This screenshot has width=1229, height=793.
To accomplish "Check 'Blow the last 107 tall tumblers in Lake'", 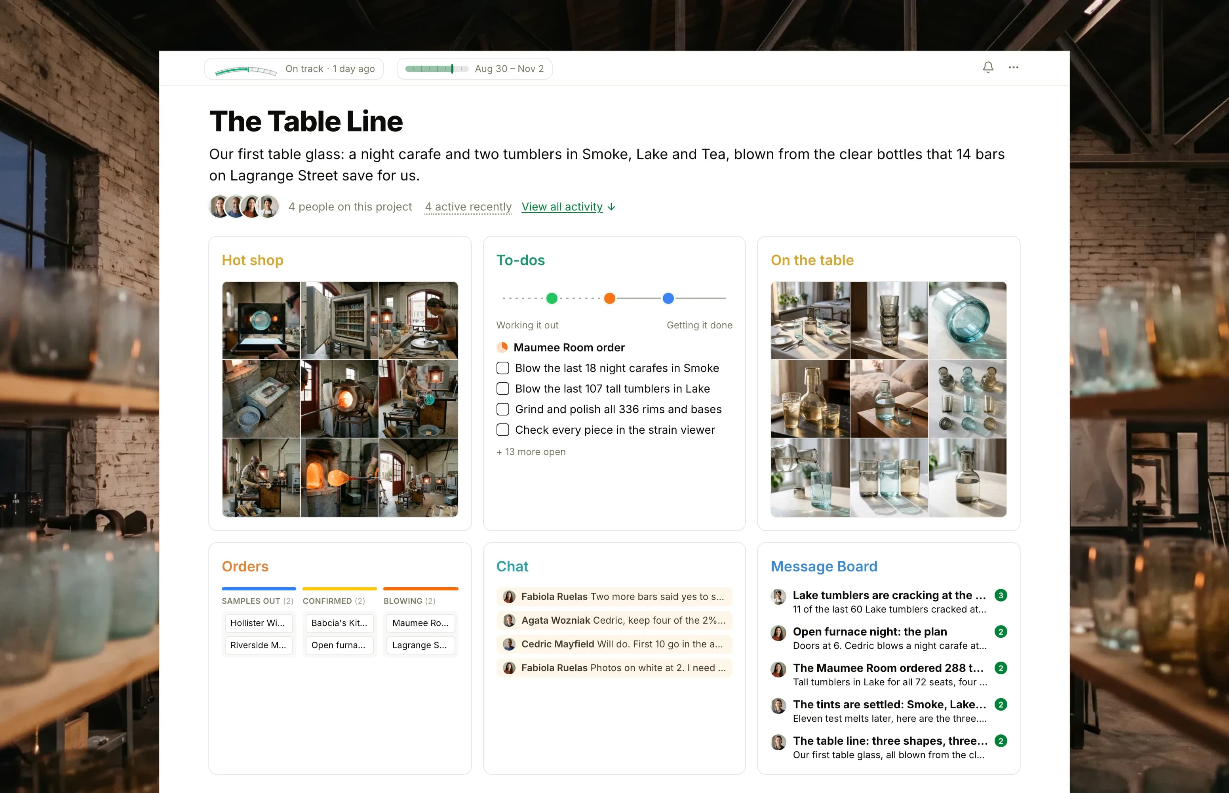I will click(x=503, y=389).
